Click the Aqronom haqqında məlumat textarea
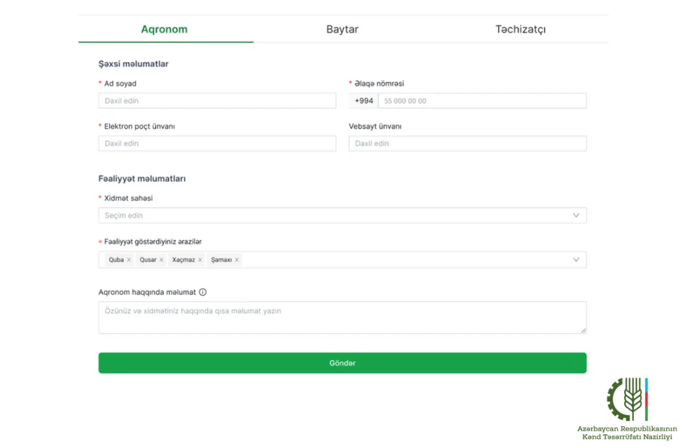This screenshot has width=682, height=447. click(342, 317)
